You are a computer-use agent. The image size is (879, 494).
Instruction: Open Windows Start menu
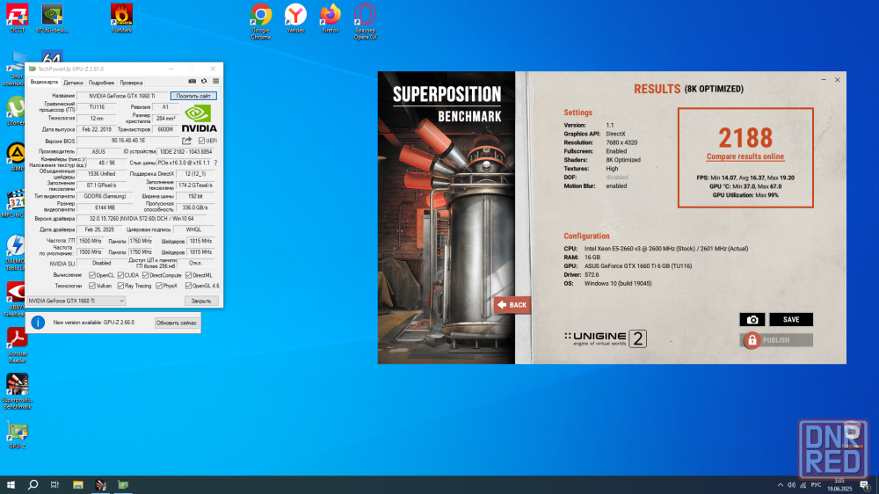[x=11, y=484]
